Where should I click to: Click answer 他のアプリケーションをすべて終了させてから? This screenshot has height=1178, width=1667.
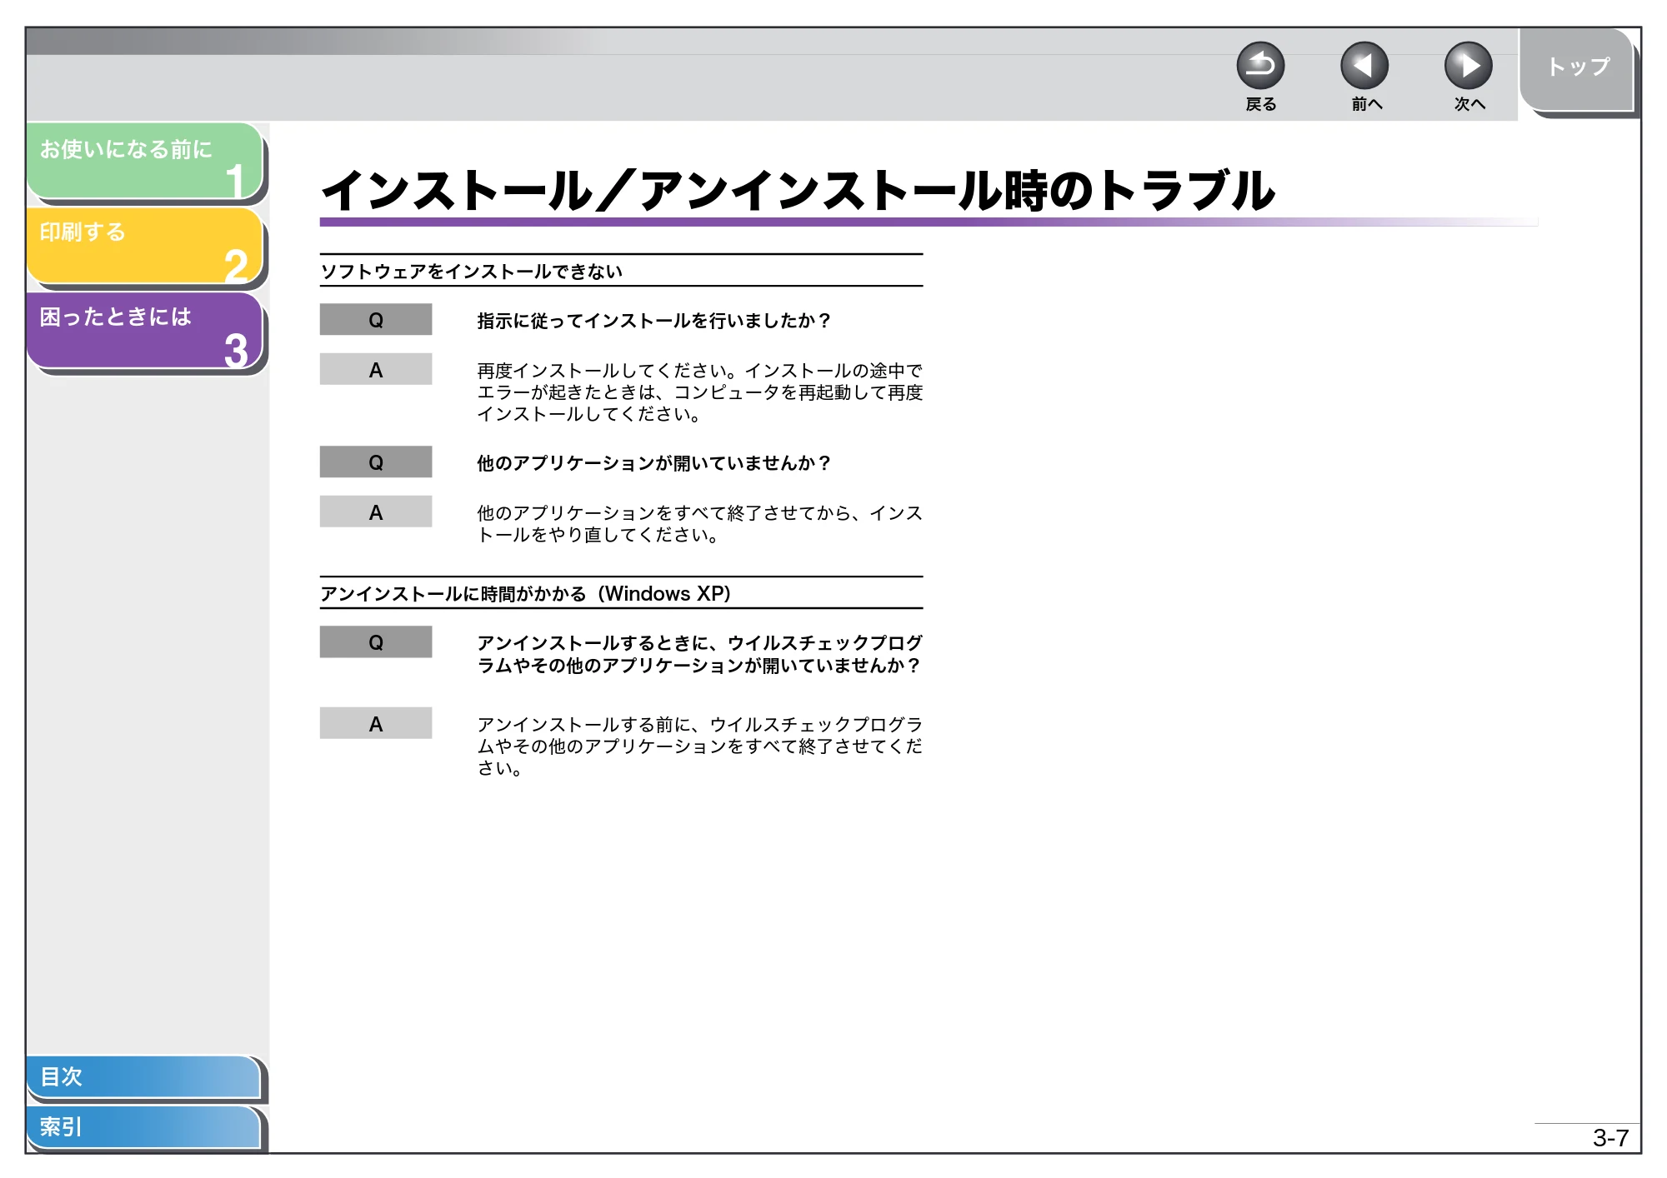coord(700,524)
